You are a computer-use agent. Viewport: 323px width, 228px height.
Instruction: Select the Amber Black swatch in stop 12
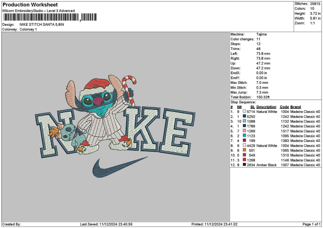coord(244,165)
